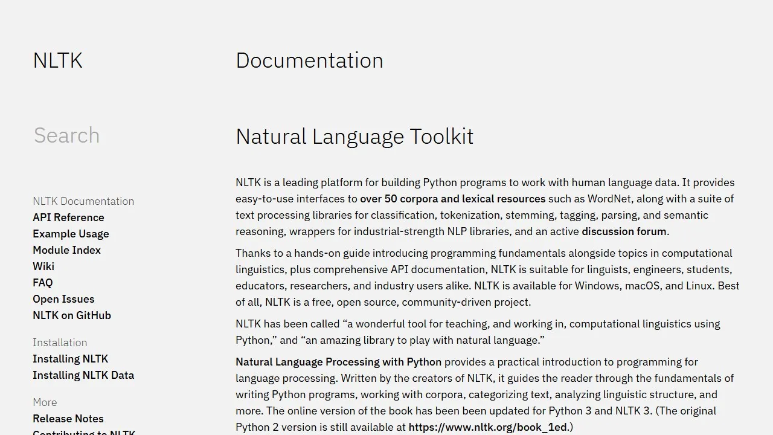This screenshot has width=773, height=435.
Task: Click the NLTK site title
Action: click(x=57, y=60)
